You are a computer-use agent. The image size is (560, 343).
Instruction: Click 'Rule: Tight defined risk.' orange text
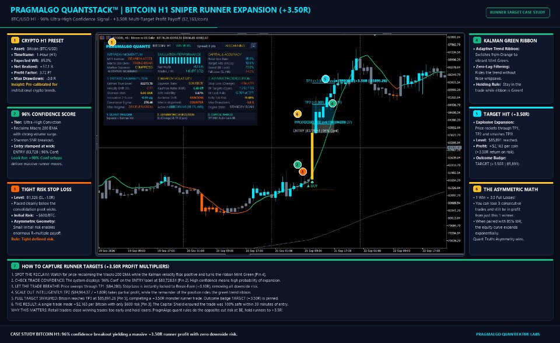coord(33,239)
